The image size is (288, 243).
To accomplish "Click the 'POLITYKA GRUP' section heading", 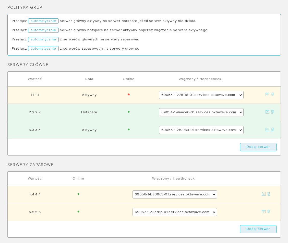I will (x=25, y=7).
